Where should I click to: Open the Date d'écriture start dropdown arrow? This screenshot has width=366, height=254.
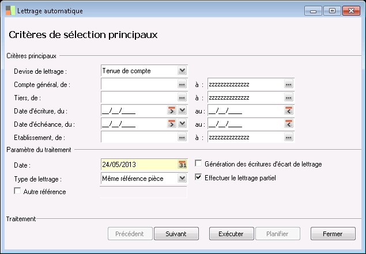coord(182,111)
